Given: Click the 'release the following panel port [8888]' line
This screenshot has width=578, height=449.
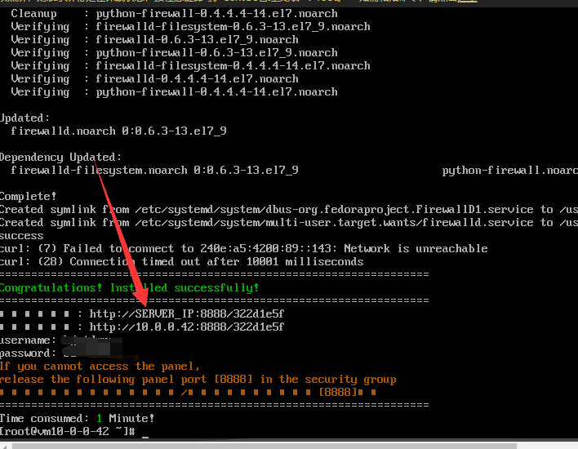Looking at the screenshot, I should click(198, 379).
